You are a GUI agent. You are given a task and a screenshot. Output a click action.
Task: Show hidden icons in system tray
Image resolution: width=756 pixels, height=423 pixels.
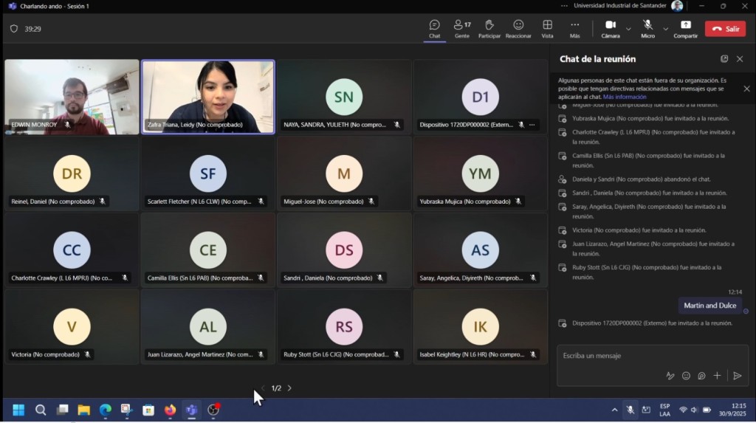(614, 410)
